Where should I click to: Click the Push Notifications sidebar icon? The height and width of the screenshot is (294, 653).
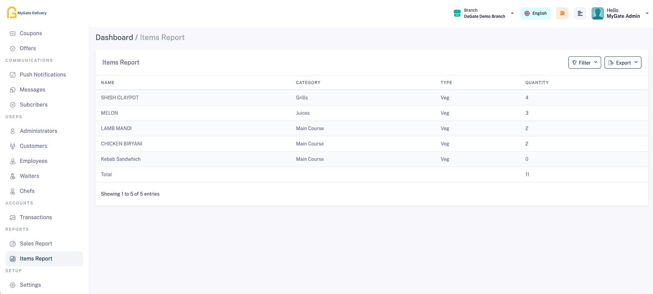(x=13, y=75)
